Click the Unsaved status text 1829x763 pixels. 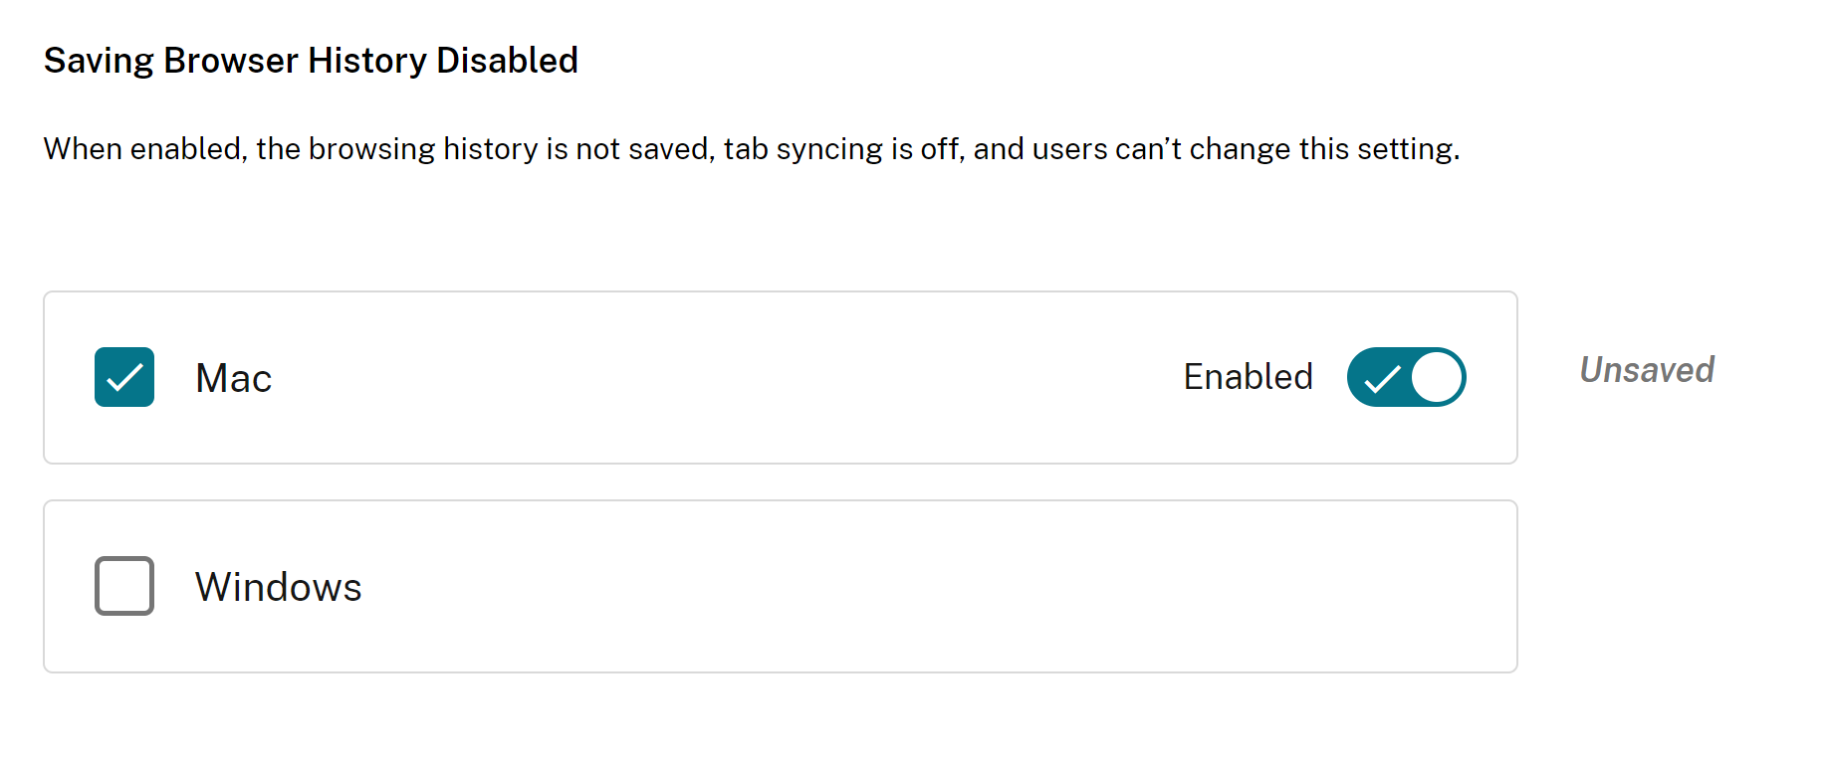tap(1647, 370)
